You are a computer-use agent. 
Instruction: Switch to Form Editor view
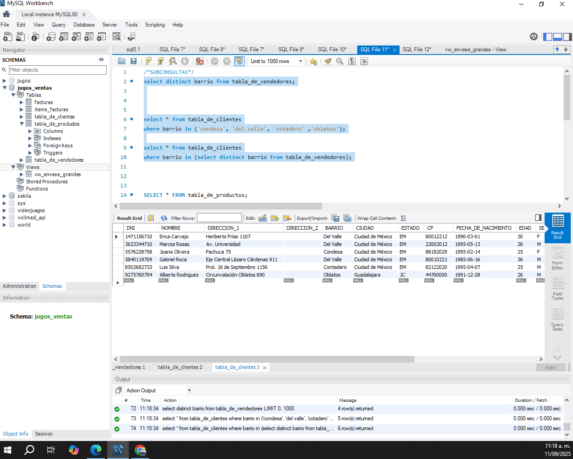click(x=558, y=259)
